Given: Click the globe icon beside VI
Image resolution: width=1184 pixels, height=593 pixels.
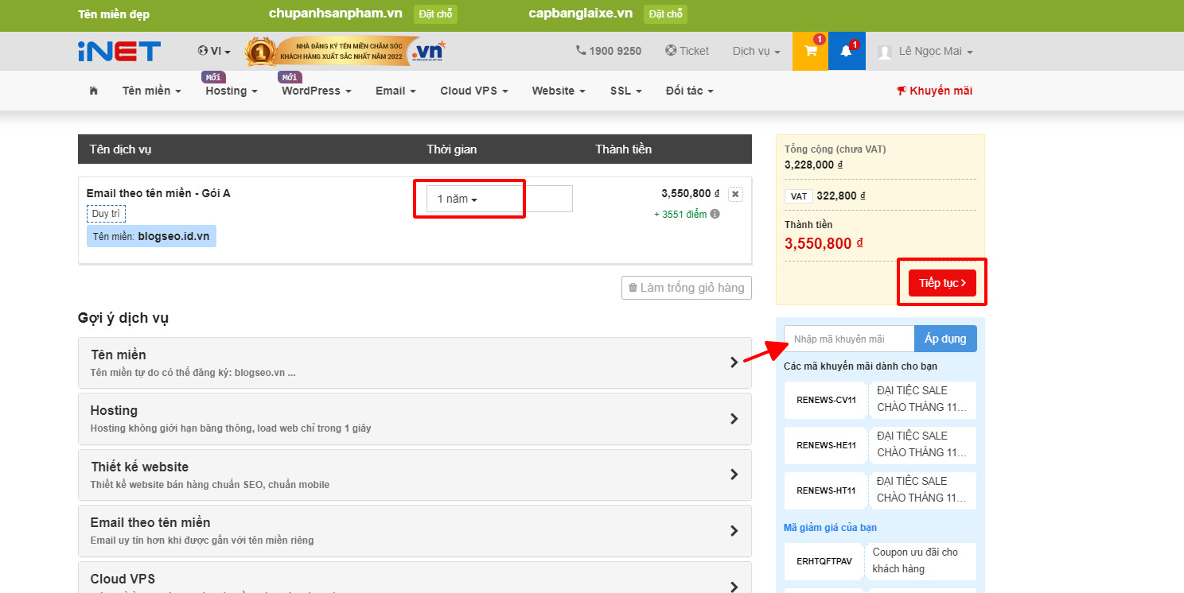Looking at the screenshot, I should tap(201, 50).
